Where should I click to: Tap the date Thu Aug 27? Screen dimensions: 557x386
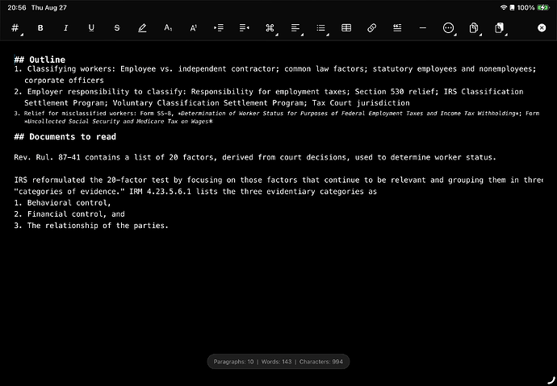[49, 7]
